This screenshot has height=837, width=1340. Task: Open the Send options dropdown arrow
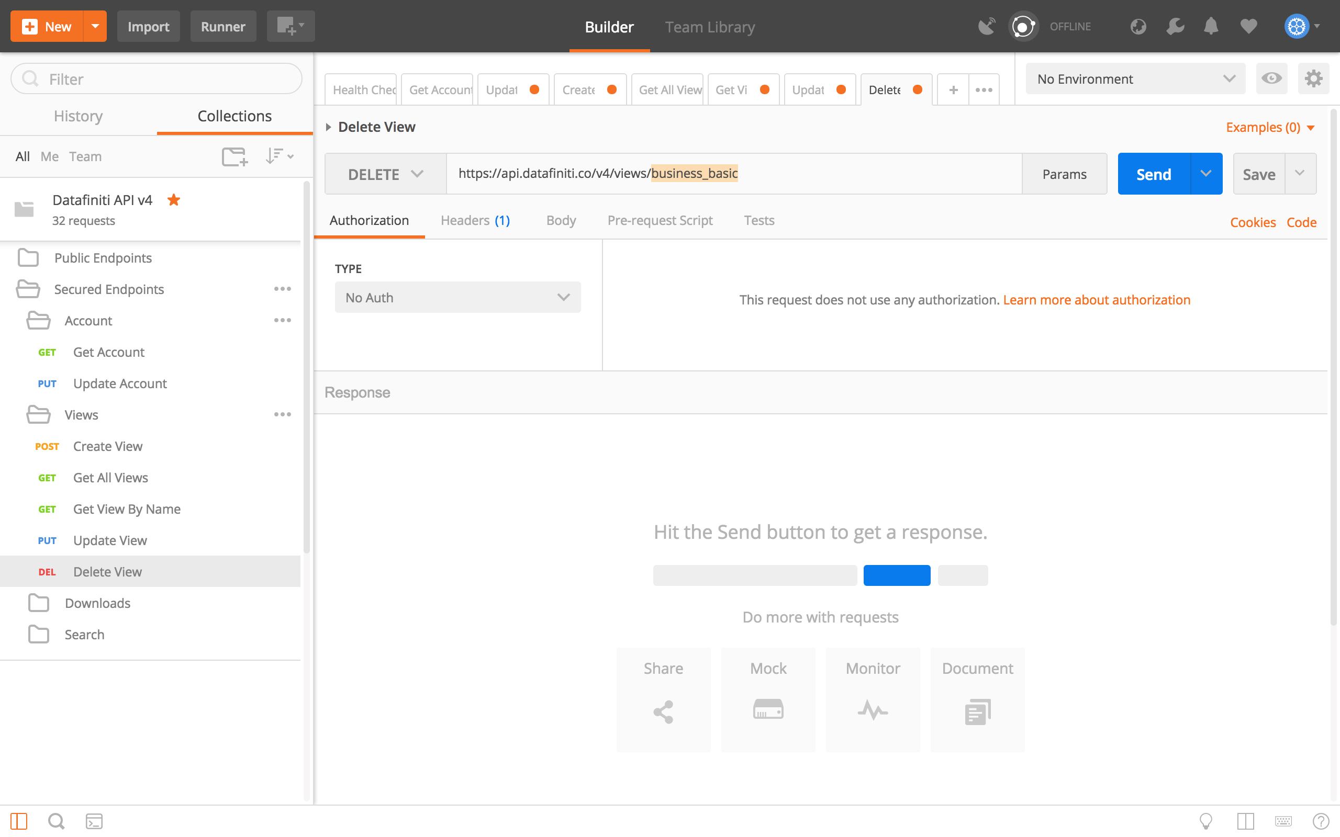click(1206, 174)
